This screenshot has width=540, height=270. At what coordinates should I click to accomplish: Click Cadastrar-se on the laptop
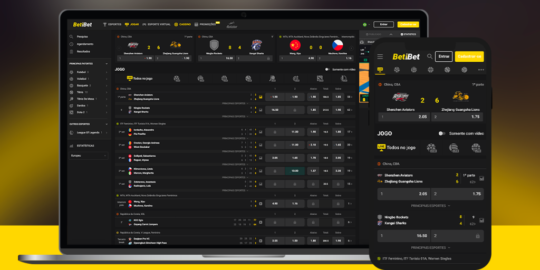click(408, 24)
